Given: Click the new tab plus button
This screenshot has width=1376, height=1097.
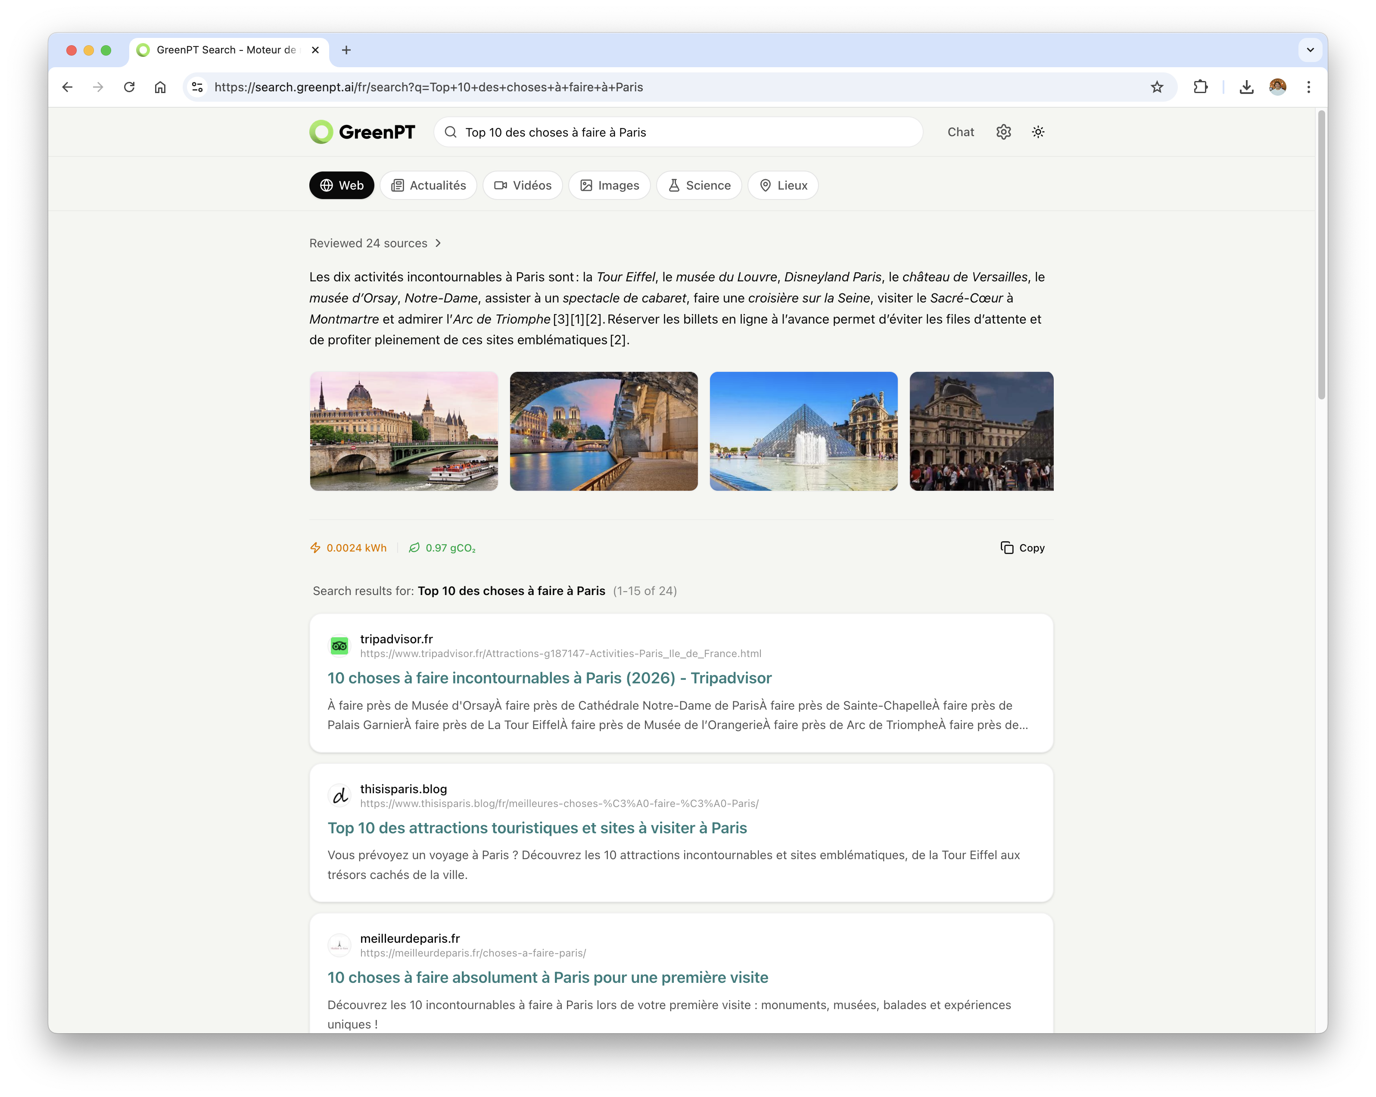Looking at the screenshot, I should [x=346, y=50].
